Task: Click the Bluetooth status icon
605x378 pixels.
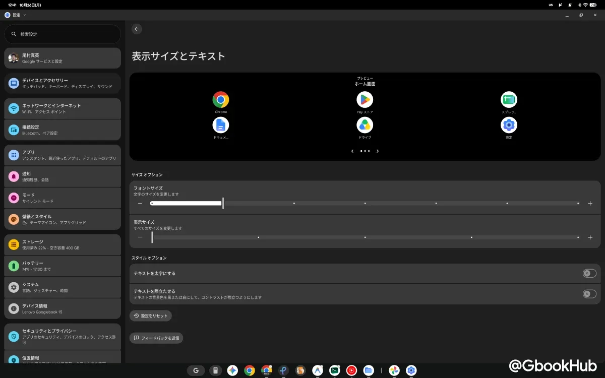Action: coord(579,5)
